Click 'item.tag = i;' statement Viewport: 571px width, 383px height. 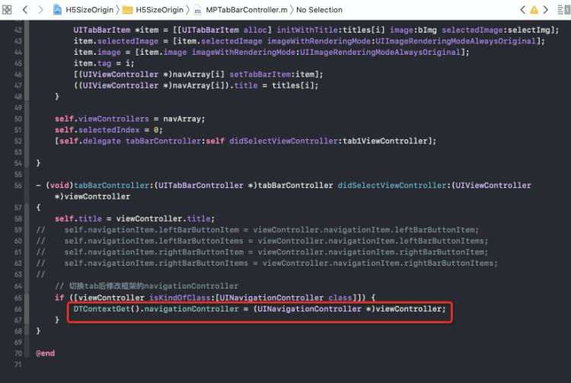point(104,63)
